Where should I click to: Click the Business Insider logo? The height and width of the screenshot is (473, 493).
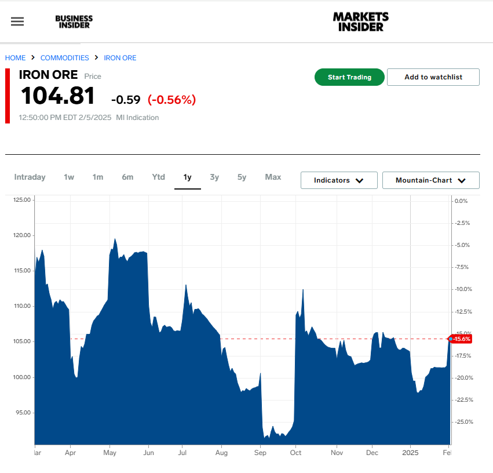point(74,21)
